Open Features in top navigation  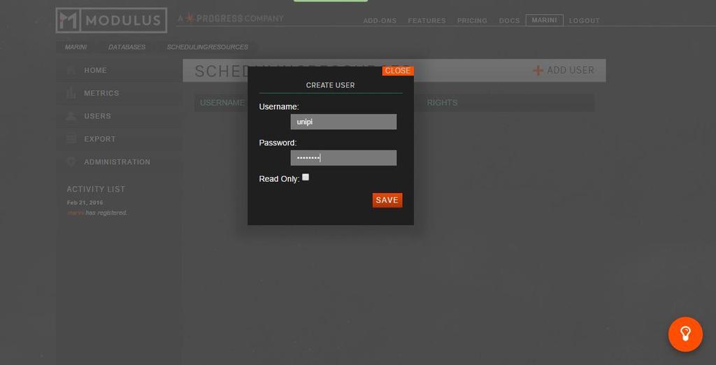427,20
